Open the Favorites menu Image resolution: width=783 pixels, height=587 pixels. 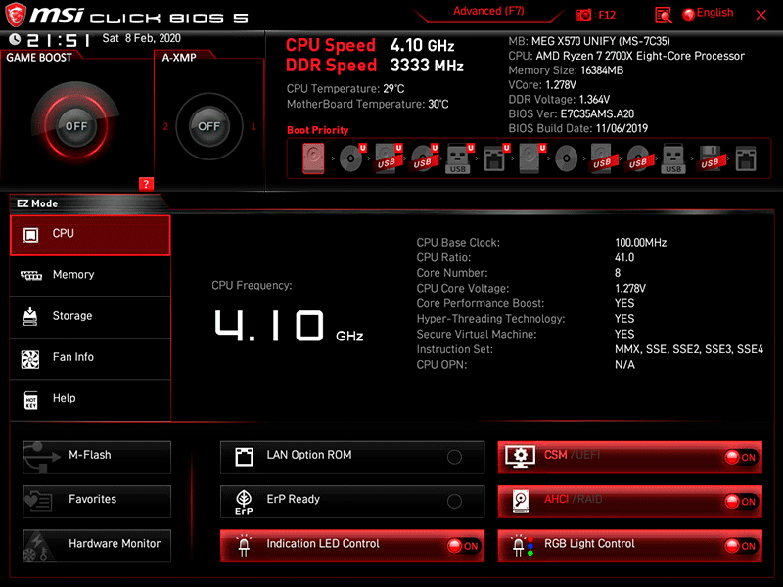[x=97, y=501]
